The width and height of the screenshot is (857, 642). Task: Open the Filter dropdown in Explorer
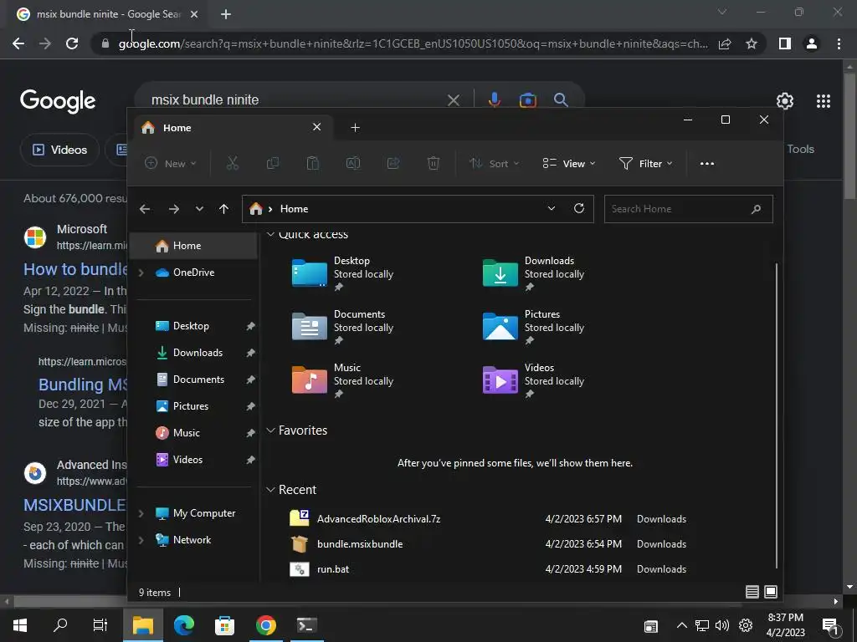tap(645, 163)
